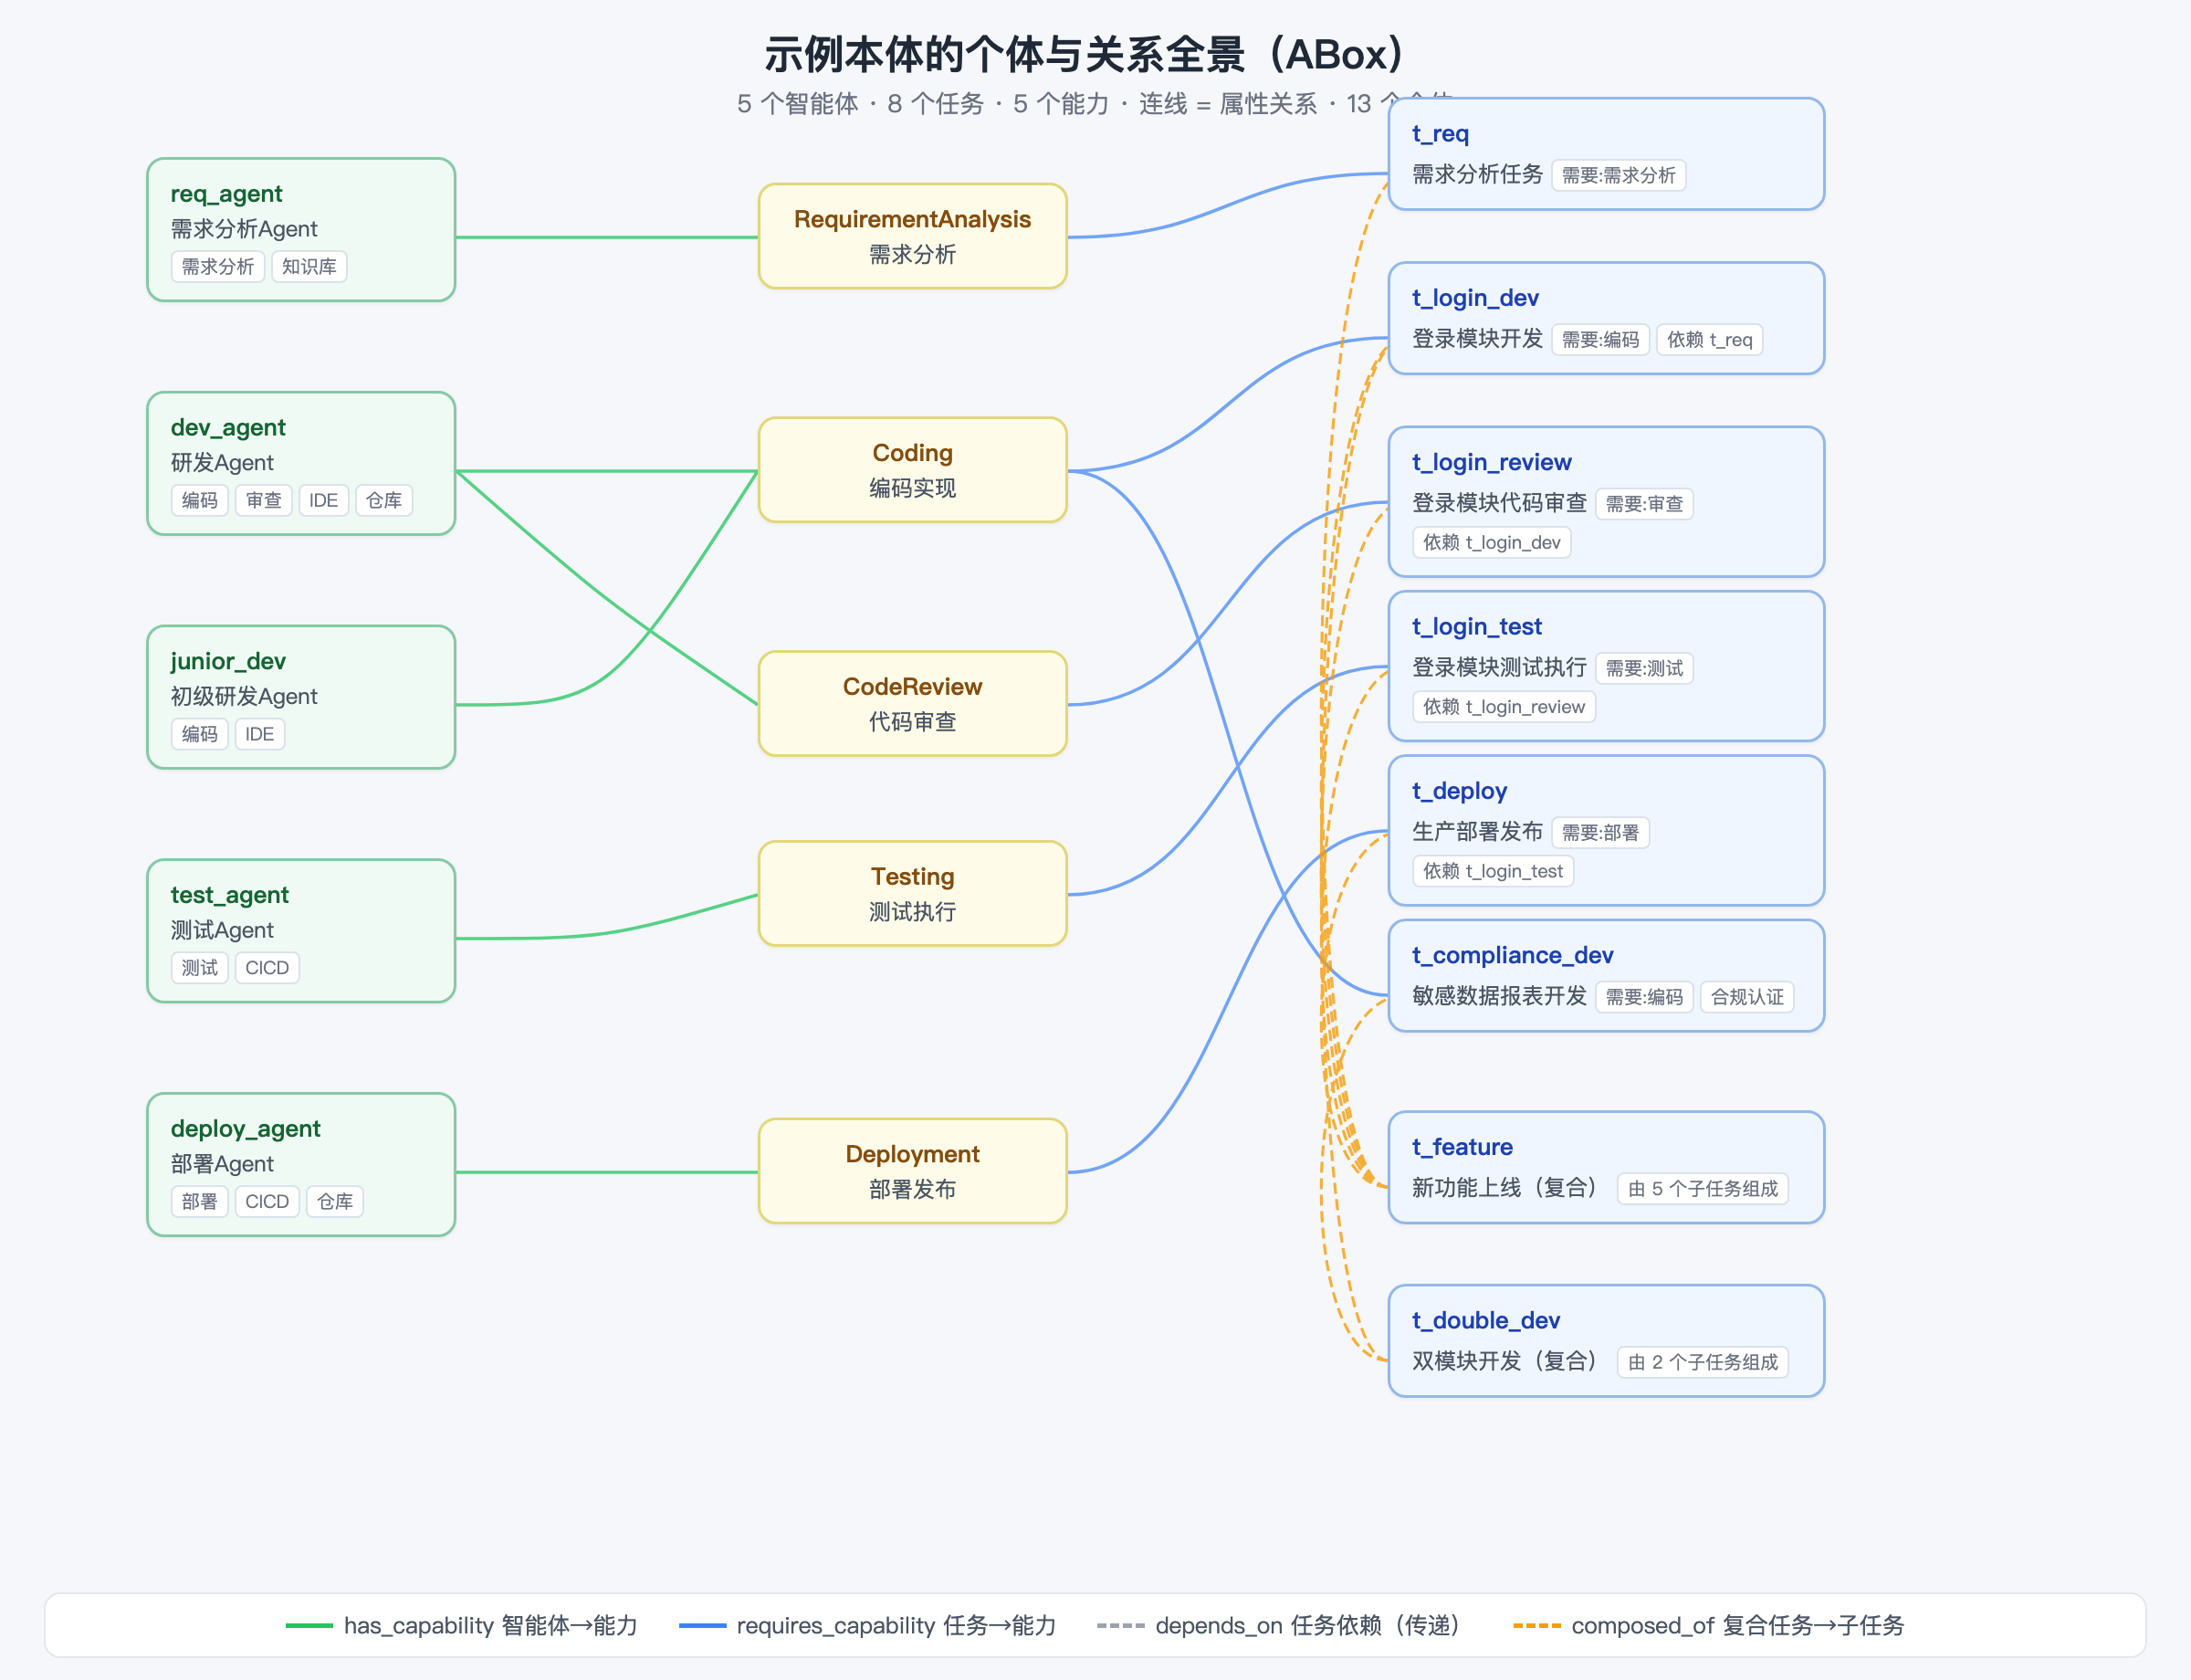2191x1680 pixels.
Task: Click the t_login_test task title
Action: coord(1477,626)
